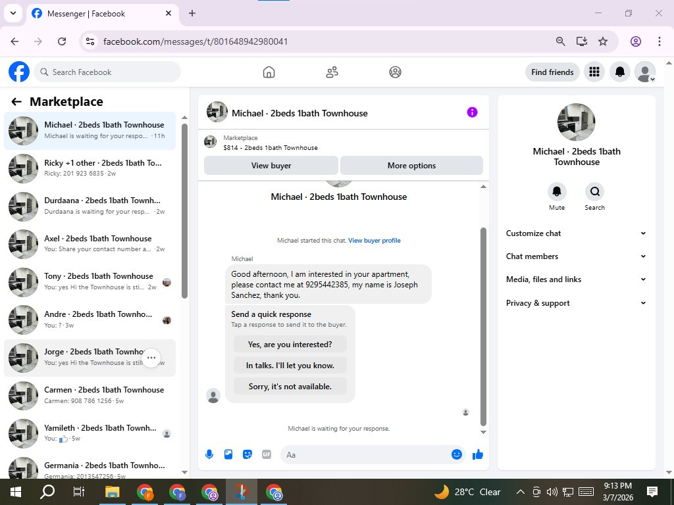The height and width of the screenshot is (505, 674).
Task: Open the Windows action center notifications
Action: [652, 492]
